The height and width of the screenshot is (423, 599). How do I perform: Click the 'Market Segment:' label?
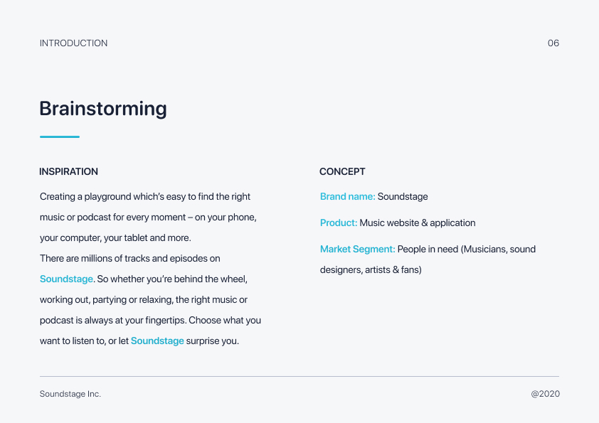click(358, 250)
